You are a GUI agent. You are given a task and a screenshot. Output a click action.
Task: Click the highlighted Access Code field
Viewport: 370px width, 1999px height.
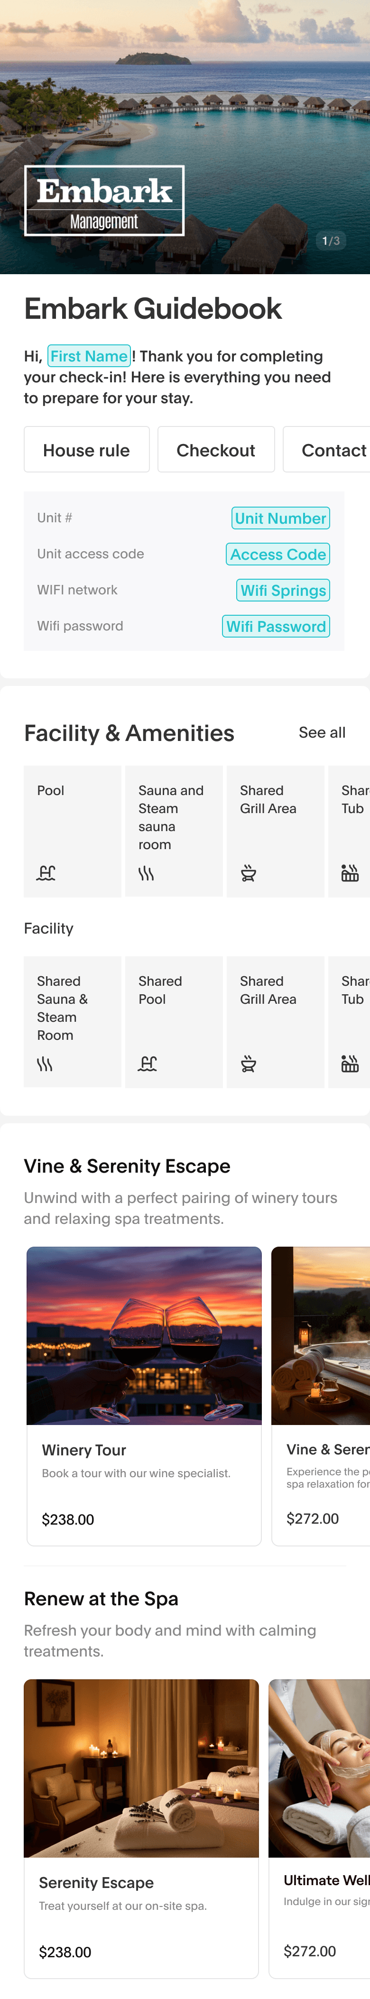click(277, 554)
